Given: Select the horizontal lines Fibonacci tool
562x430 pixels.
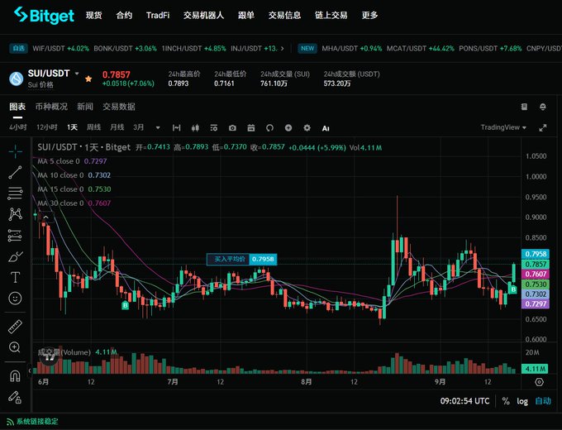Looking at the screenshot, I should [15, 193].
